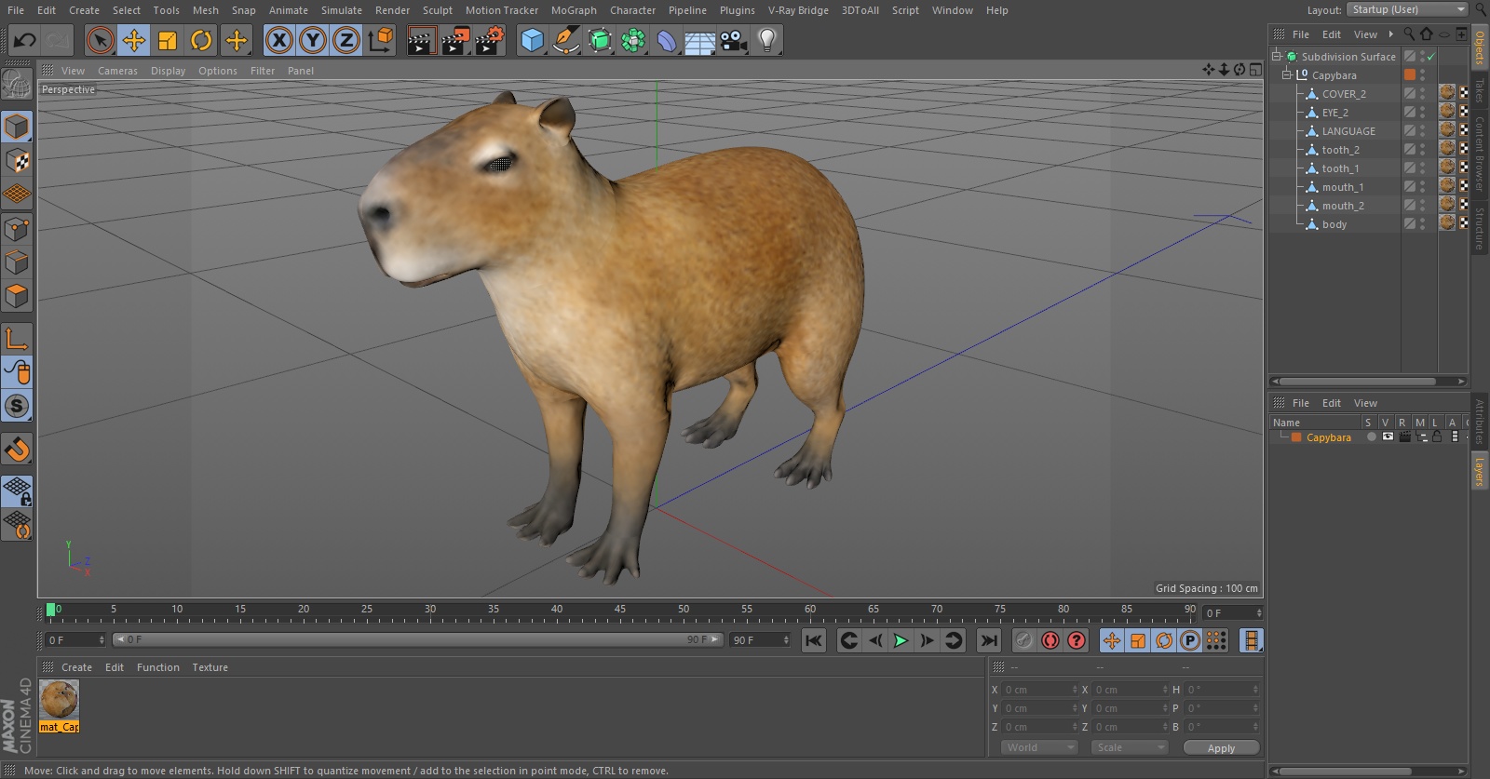1490x779 pixels.
Task: Activate the Rotate tool in the top toolbar
Action: click(201, 40)
